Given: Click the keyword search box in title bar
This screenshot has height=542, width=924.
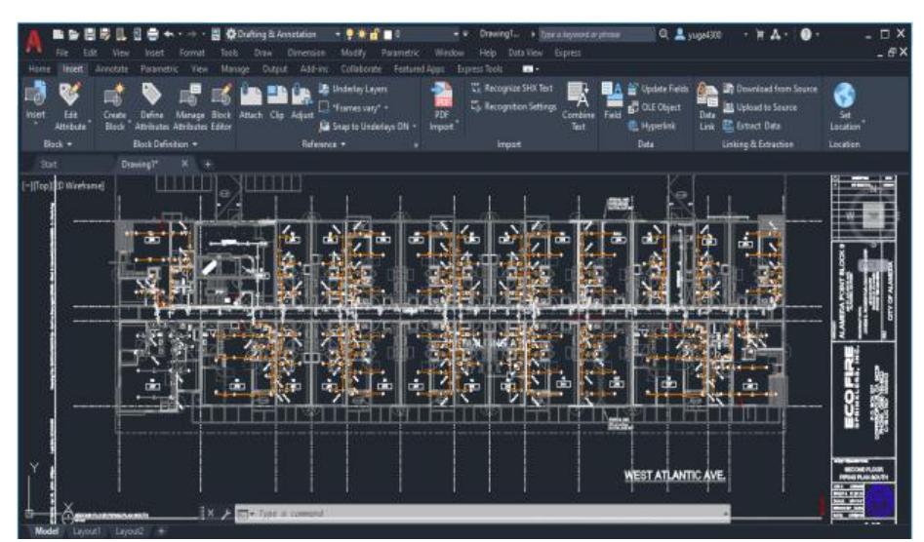Looking at the screenshot, I should click(x=596, y=34).
